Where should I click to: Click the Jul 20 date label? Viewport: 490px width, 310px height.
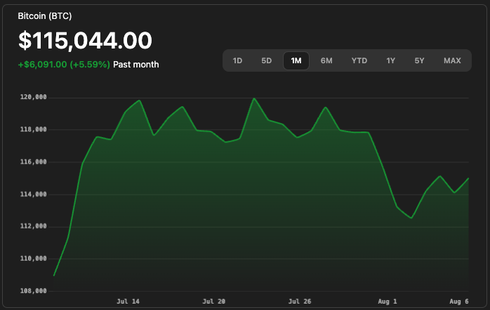(213, 302)
